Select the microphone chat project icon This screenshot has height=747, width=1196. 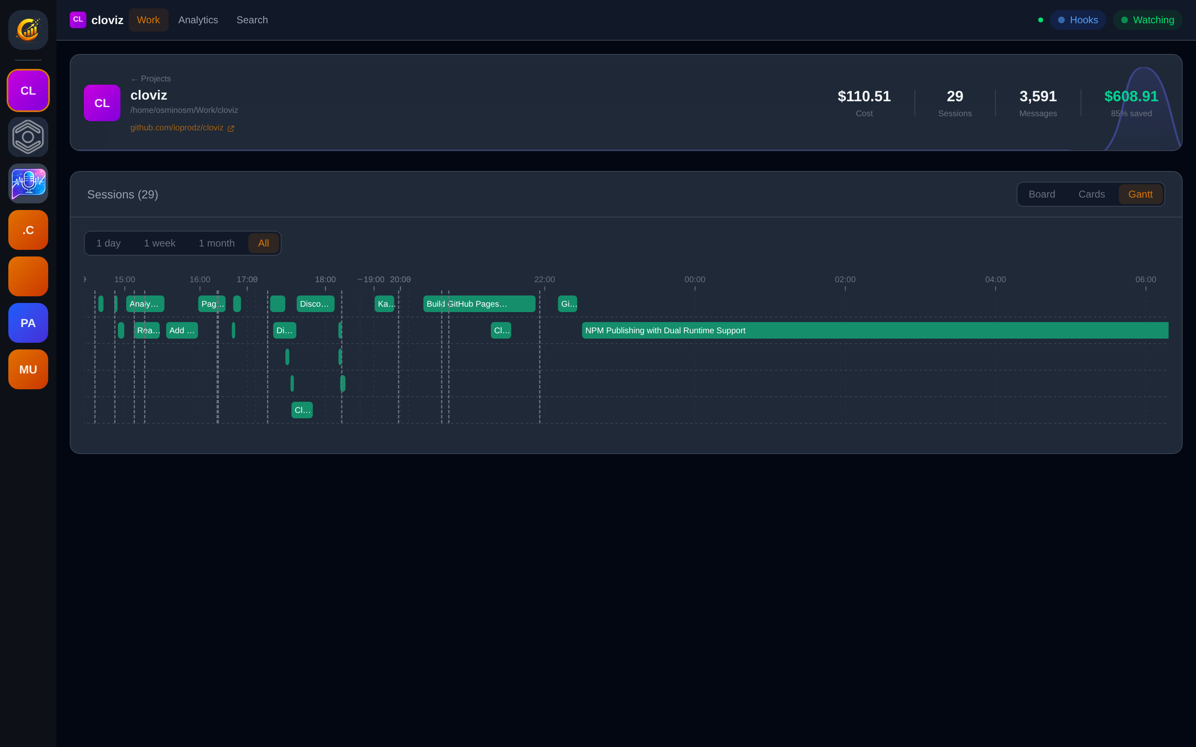[28, 183]
